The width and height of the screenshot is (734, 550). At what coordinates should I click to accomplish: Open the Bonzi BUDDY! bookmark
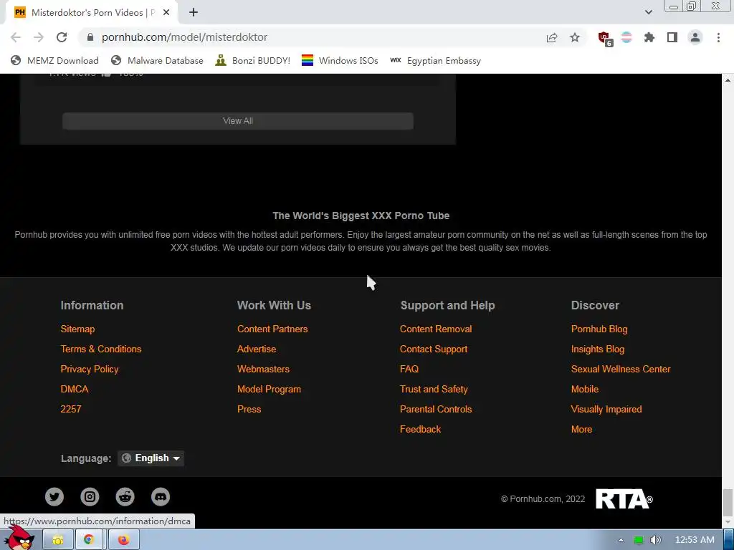click(253, 61)
